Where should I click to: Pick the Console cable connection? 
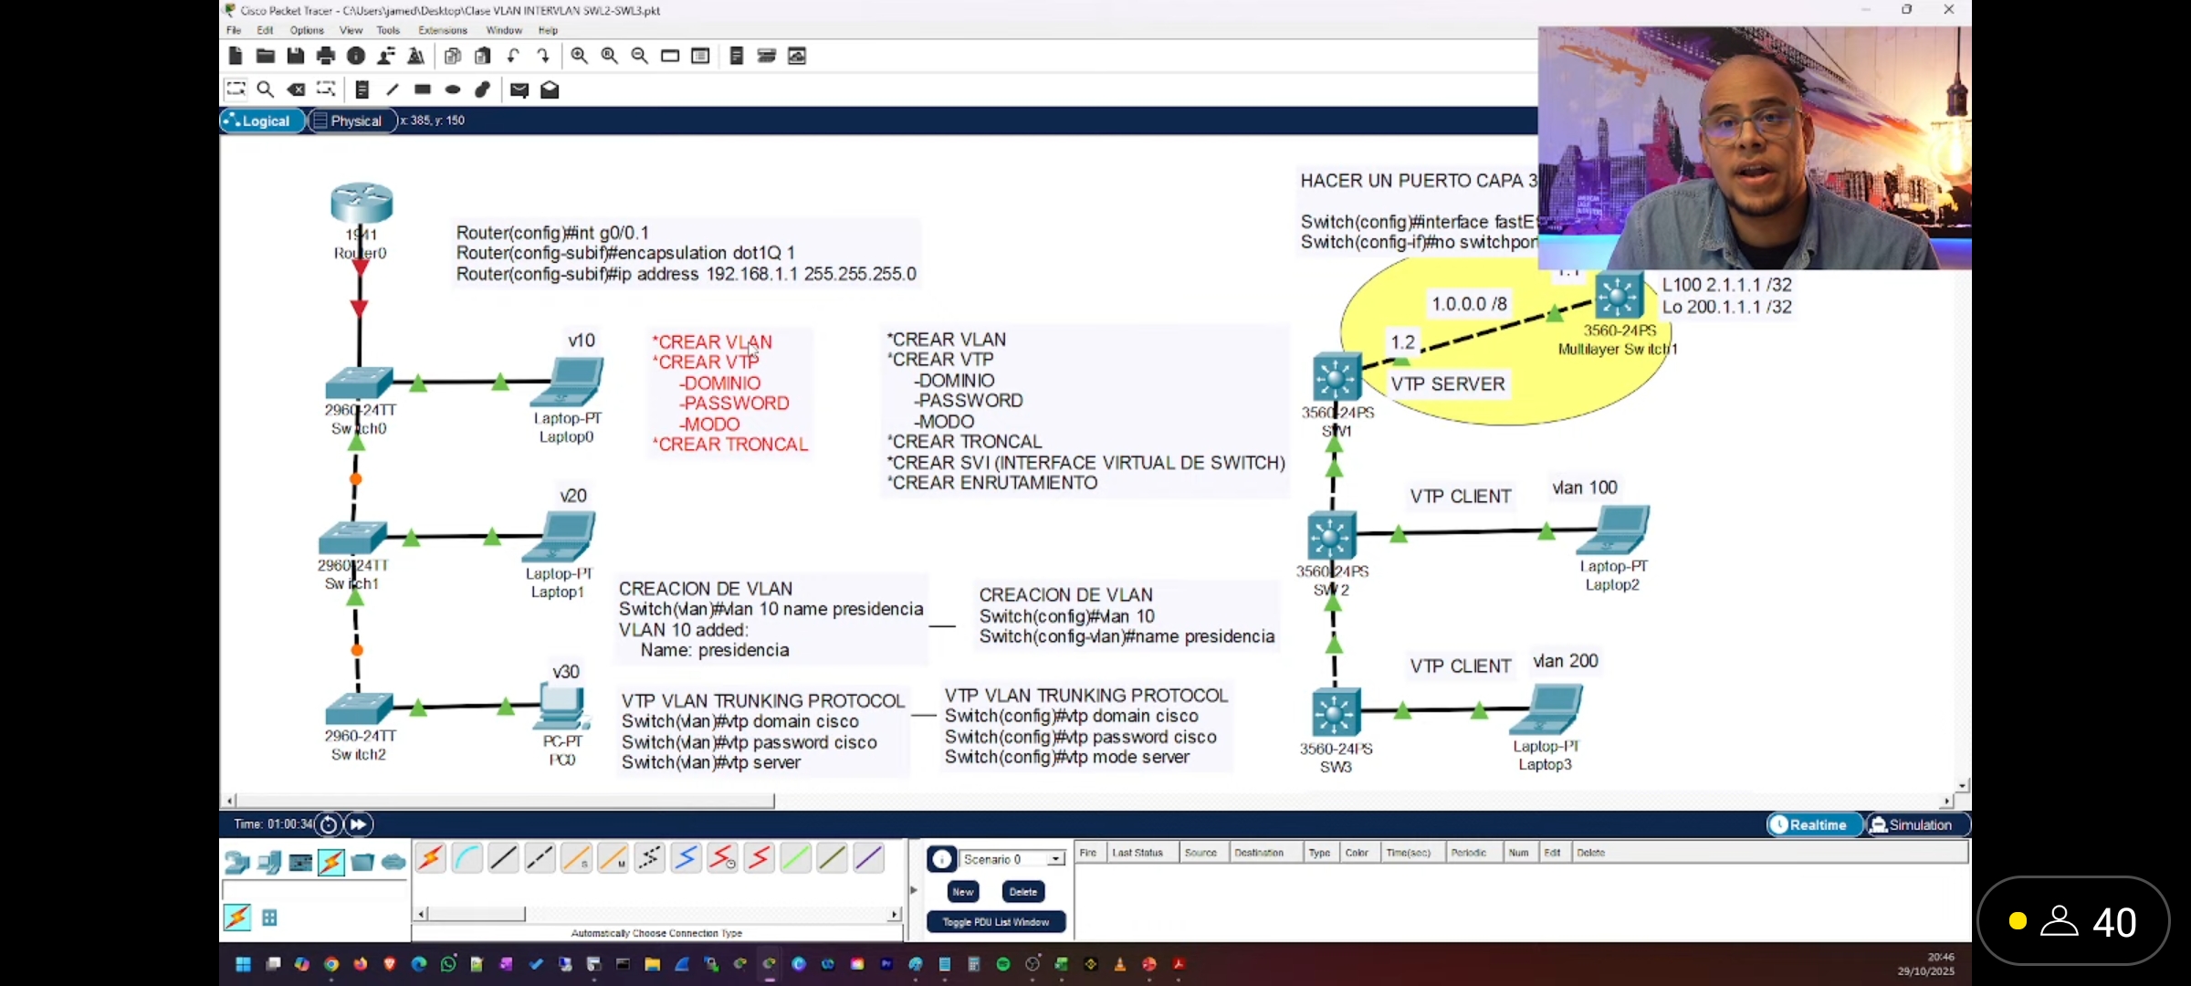click(467, 858)
